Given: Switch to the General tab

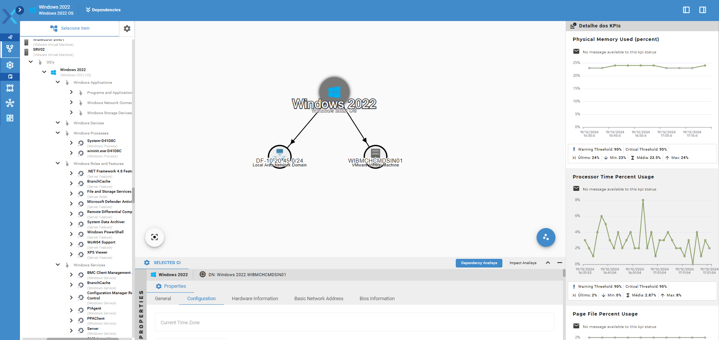Looking at the screenshot, I should pyautogui.click(x=163, y=299).
